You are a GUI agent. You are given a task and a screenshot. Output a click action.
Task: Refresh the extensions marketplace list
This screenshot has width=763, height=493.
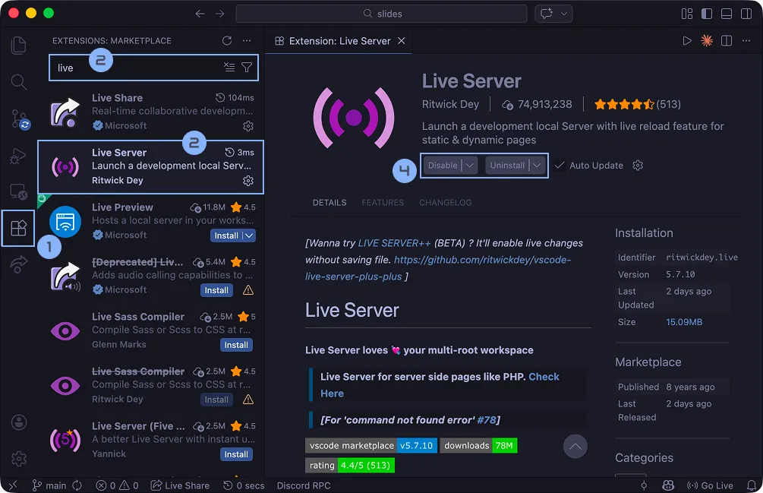(227, 41)
